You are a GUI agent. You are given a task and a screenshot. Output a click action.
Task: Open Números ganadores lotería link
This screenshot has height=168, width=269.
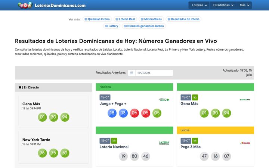[x=144, y=26]
